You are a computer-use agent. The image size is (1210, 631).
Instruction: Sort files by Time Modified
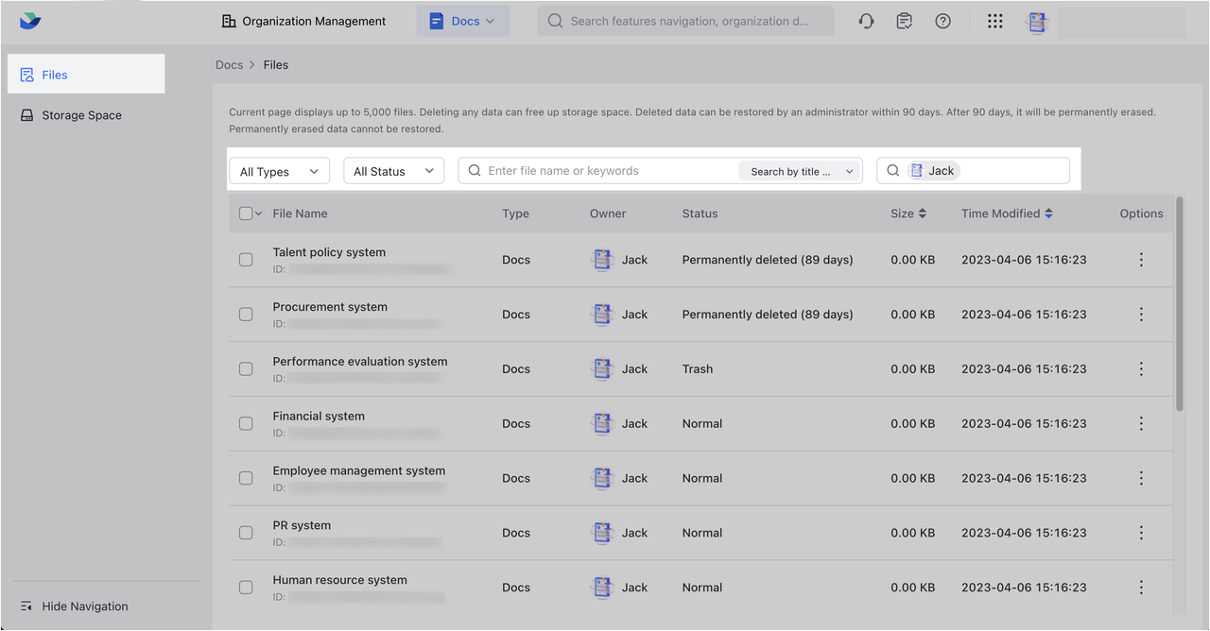[x=1006, y=213]
